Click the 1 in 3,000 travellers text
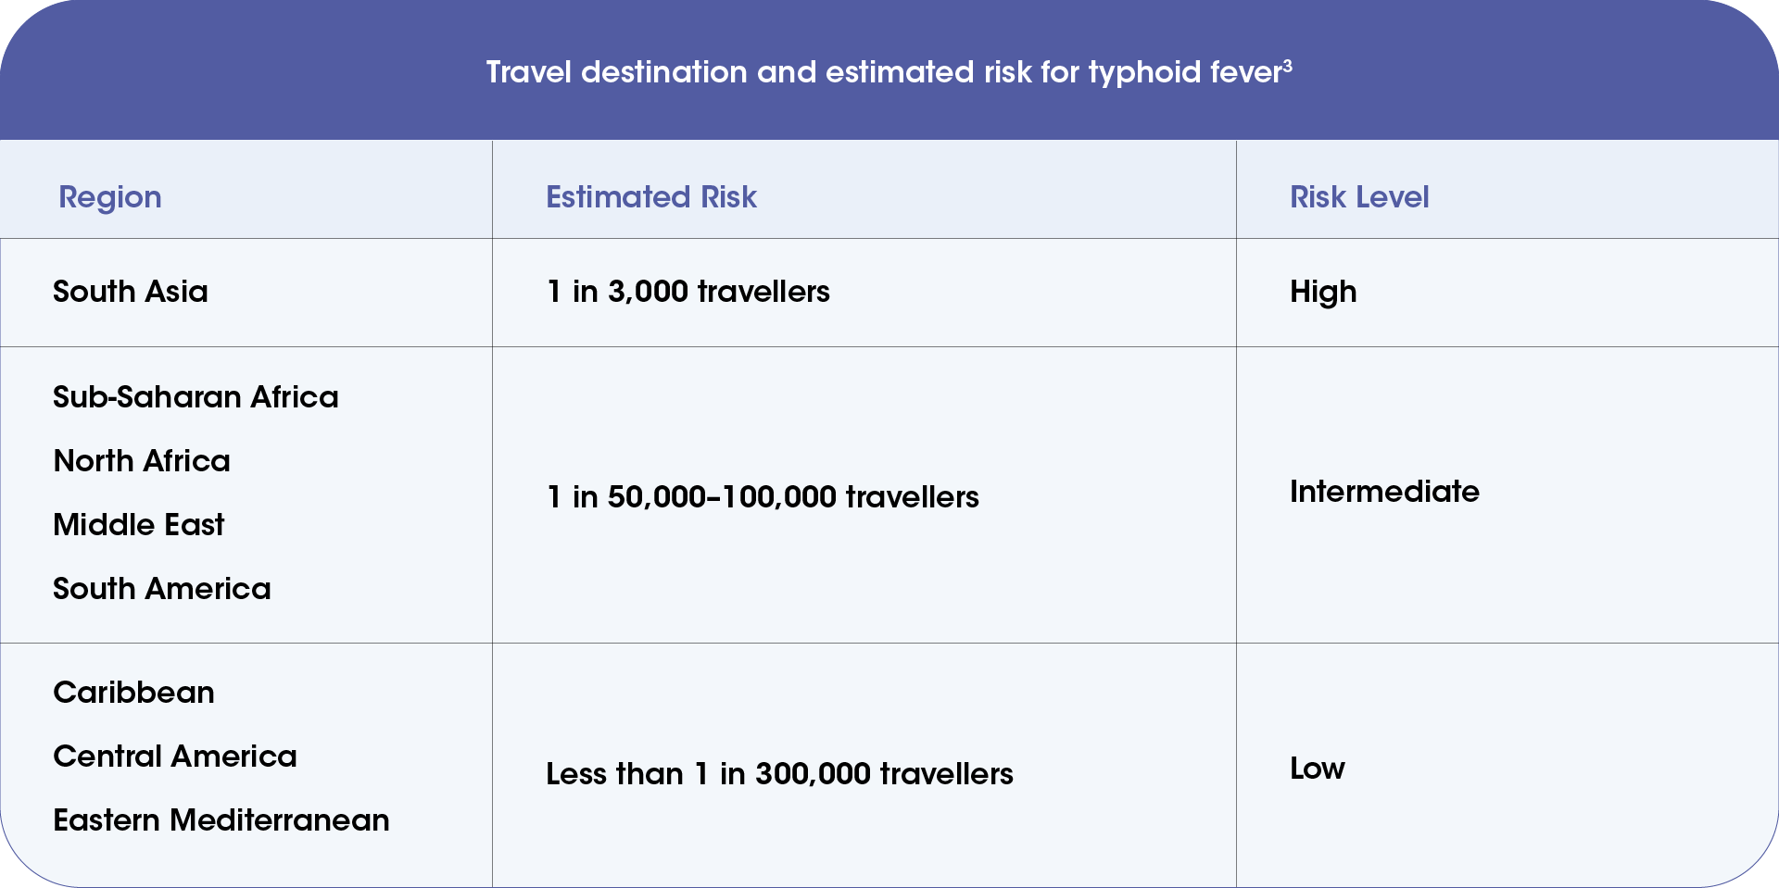This screenshot has height=888, width=1779. coord(688,292)
